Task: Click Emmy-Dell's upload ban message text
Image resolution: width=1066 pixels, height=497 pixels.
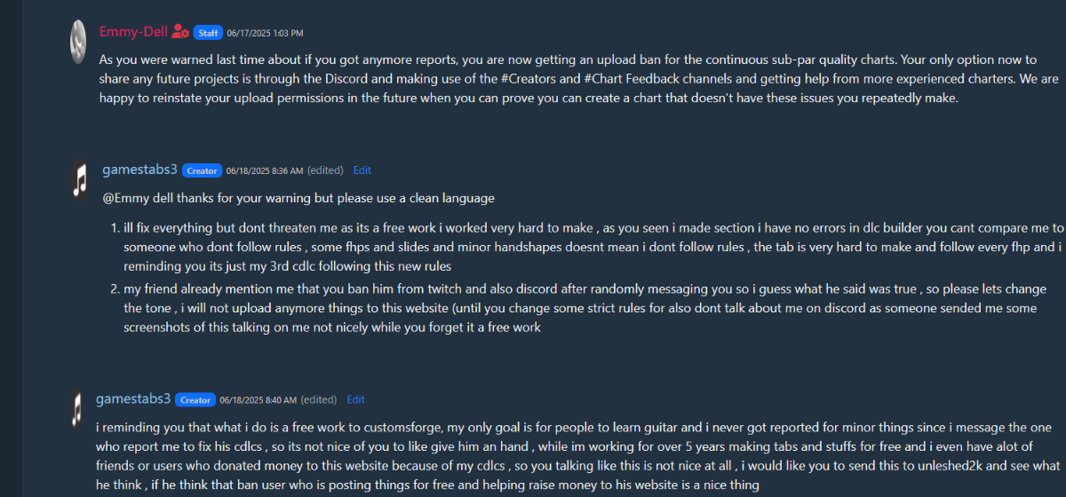Action: tap(569, 79)
